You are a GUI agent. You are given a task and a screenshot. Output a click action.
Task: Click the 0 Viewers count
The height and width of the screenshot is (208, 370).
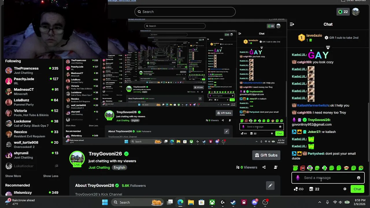(247, 167)
